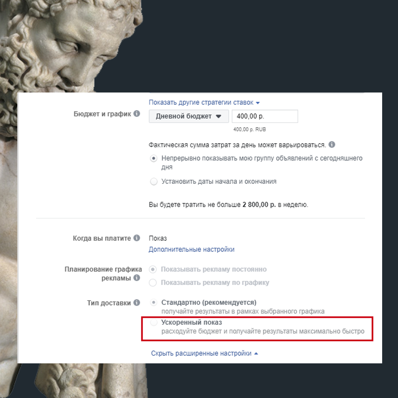Select Непрерывно показывать мою группу объявлений radio

click(x=154, y=158)
